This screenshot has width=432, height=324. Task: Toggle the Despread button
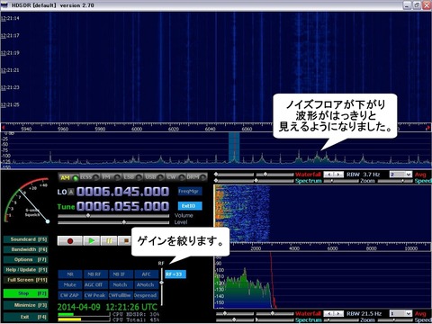pos(146,295)
